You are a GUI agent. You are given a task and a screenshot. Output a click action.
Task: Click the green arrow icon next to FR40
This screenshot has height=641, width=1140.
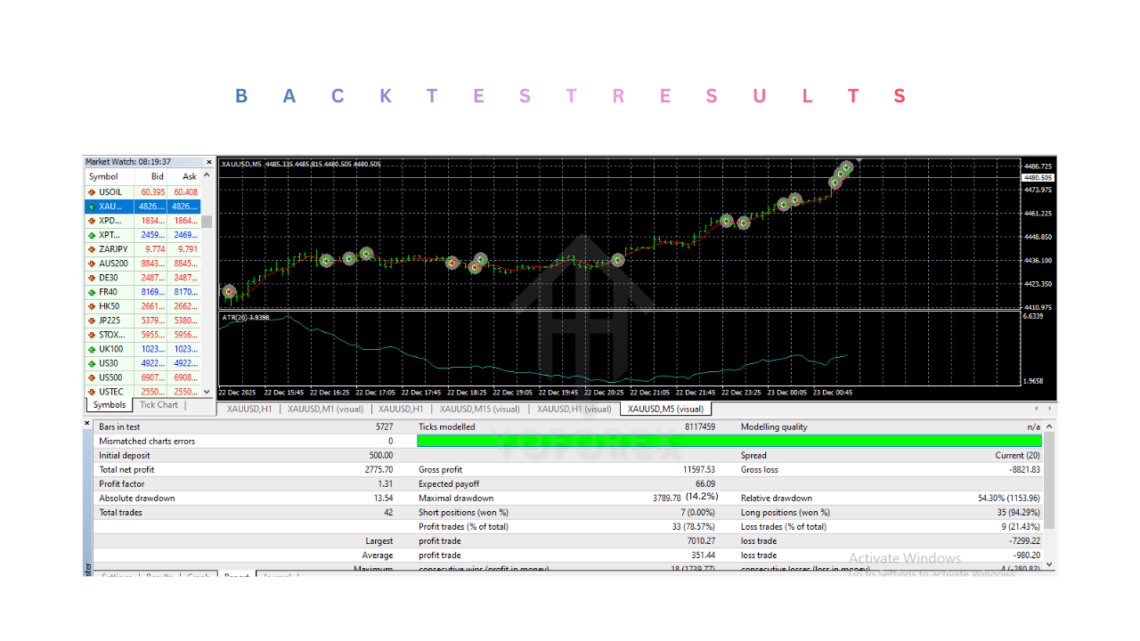click(92, 292)
